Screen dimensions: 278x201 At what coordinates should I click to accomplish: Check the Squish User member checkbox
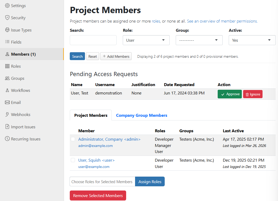[x=73, y=160]
